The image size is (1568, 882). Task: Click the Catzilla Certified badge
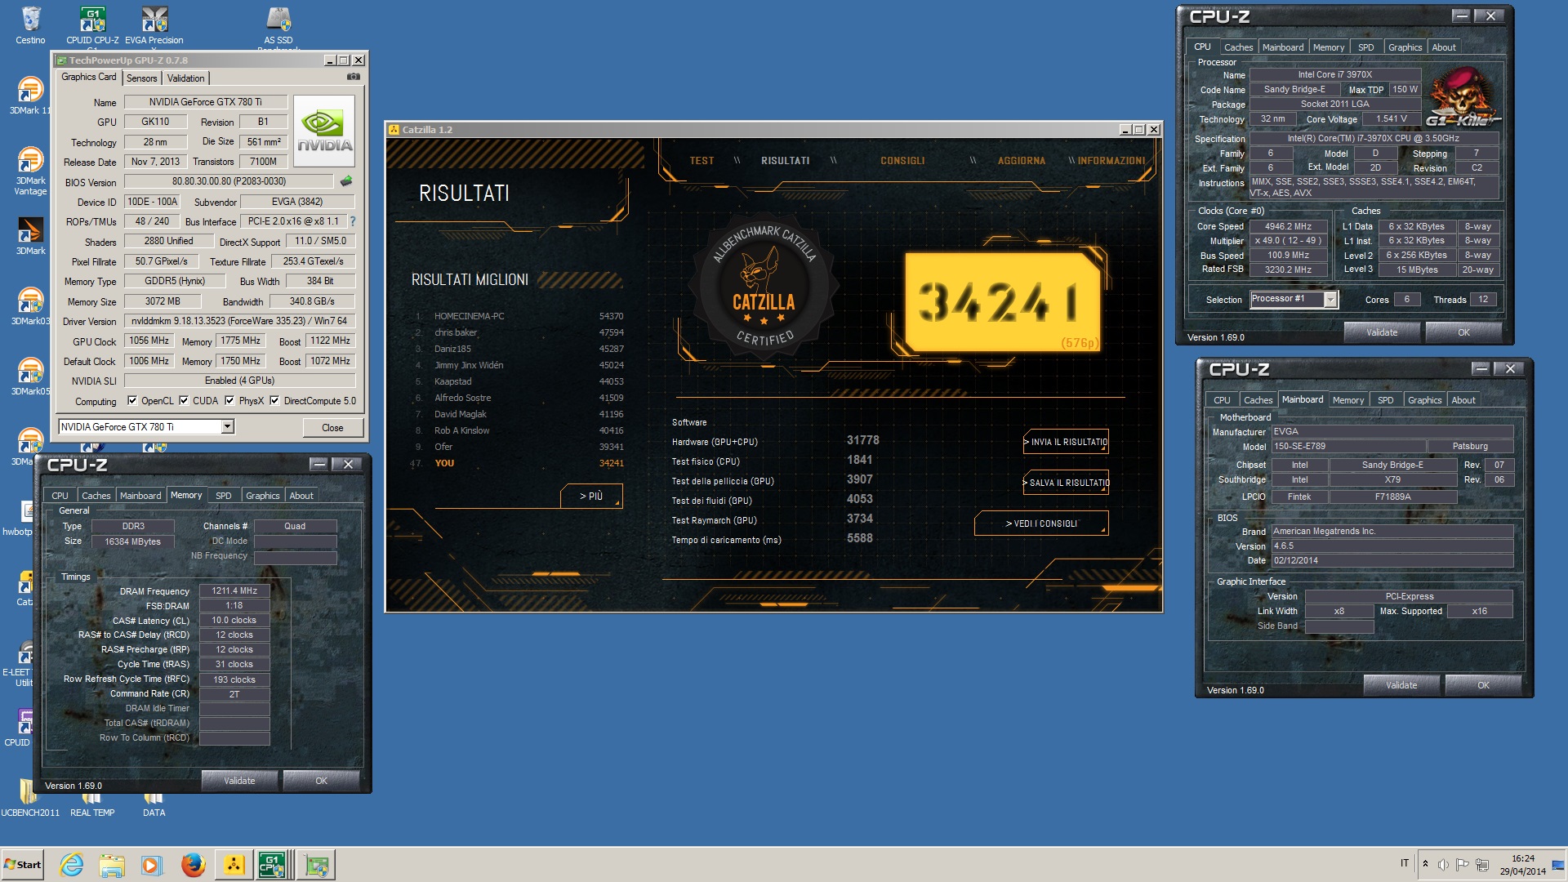pyautogui.click(x=764, y=287)
